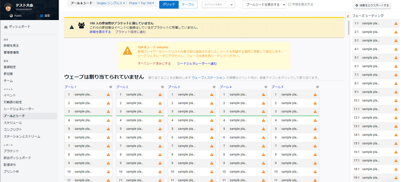This screenshot has height=182, width=401.
Task: Enable the 予想を表示する checkbox
Action: pos(290,4)
